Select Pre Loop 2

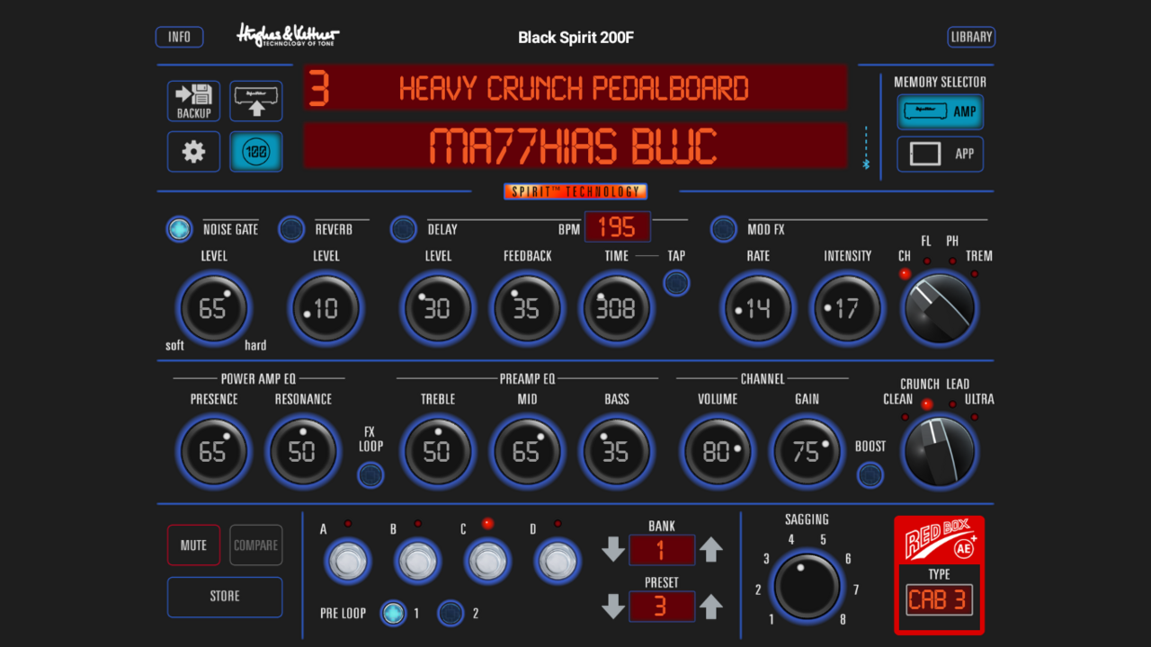coord(451,614)
